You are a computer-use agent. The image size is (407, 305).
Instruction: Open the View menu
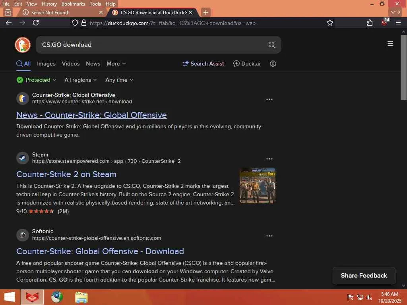[32, 4]
